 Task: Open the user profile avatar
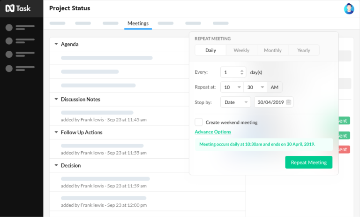click(349, 8)
